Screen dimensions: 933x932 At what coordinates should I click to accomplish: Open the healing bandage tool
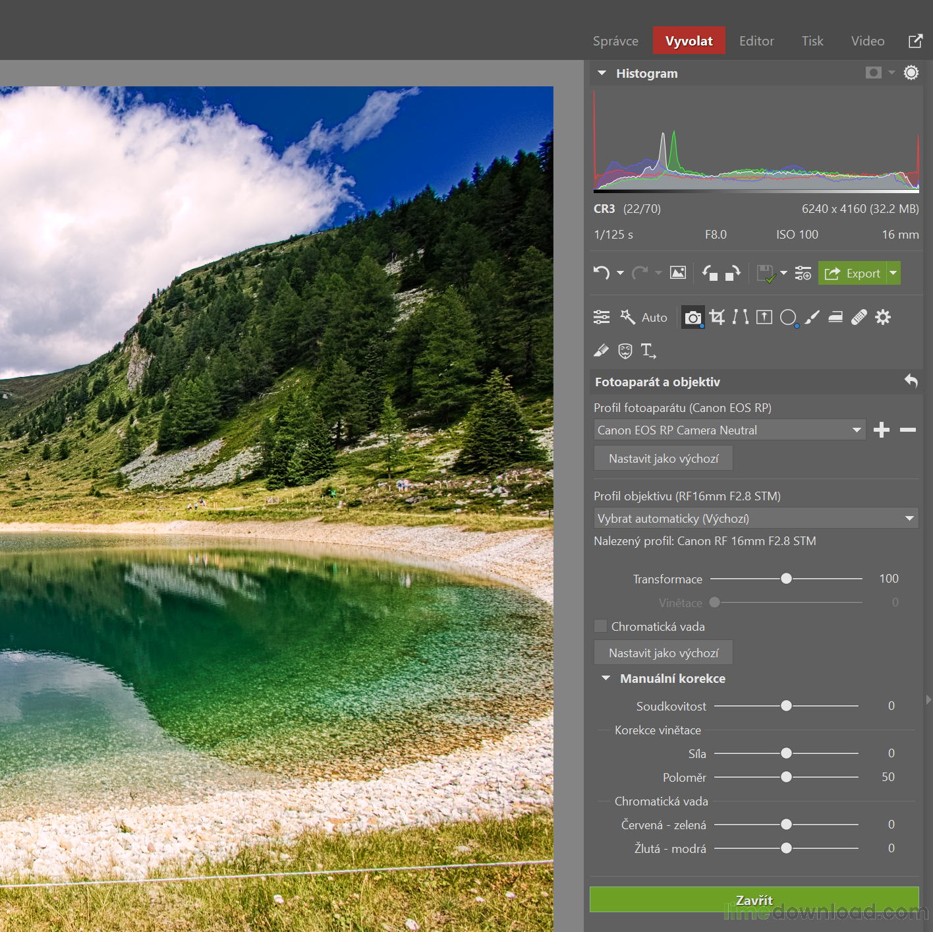[x=859, y=318]
